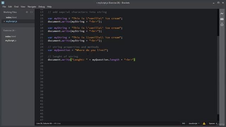
Task: Open the Navigate menu
Action: [32, 7]
